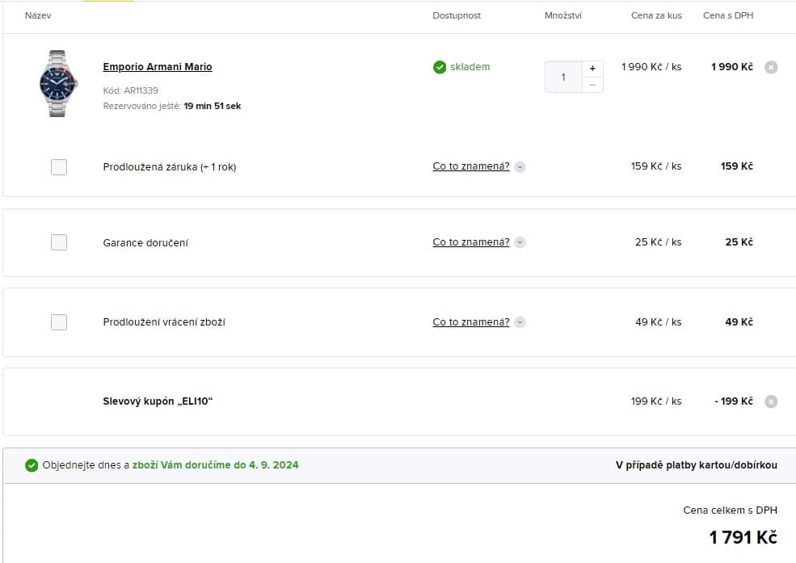796x563 pixels.
Task: Expand info chevron beside Garance doručení
Action: [520, 242]
